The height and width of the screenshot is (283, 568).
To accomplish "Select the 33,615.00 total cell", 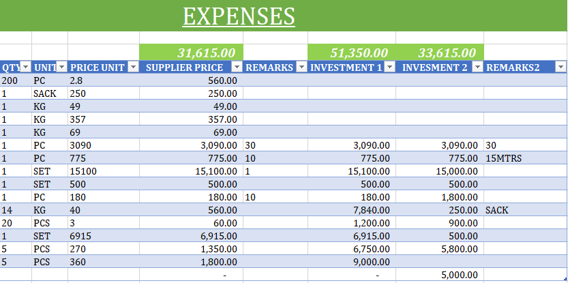I will point(447,53).
